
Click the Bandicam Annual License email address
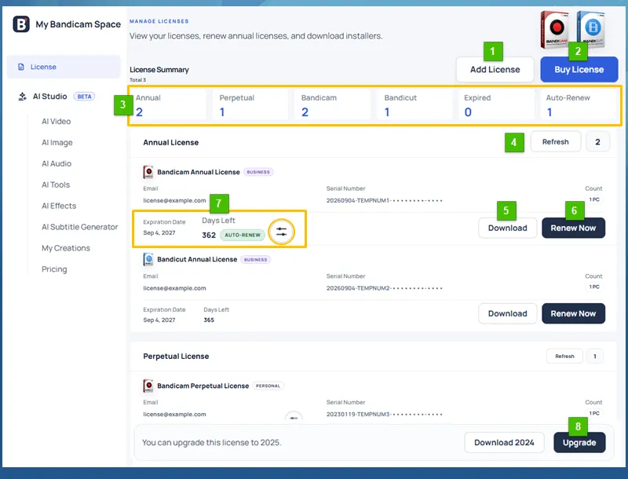pyautogui.click(x=174, y=200)
